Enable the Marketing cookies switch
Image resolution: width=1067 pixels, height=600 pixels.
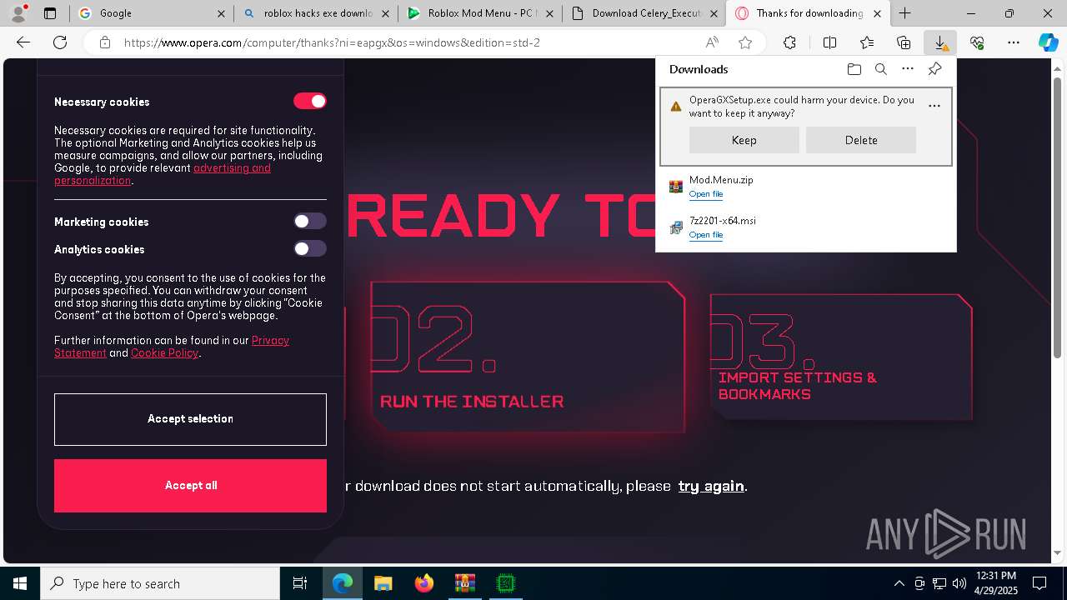click(309, 221)
